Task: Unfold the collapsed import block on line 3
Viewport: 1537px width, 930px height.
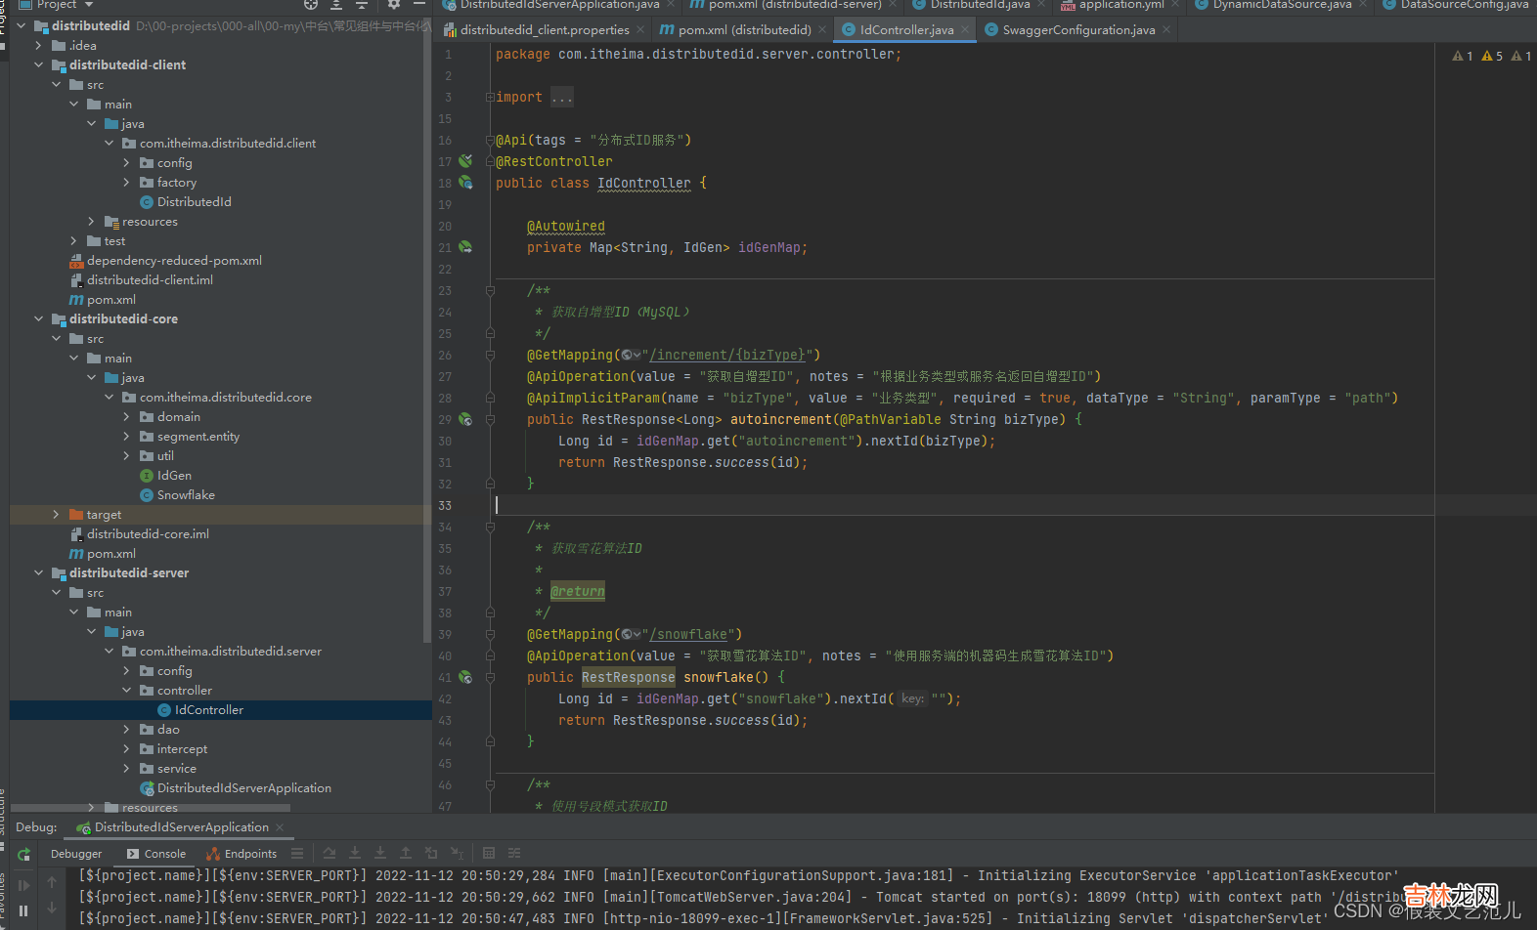Action: [x=490, y=97]
